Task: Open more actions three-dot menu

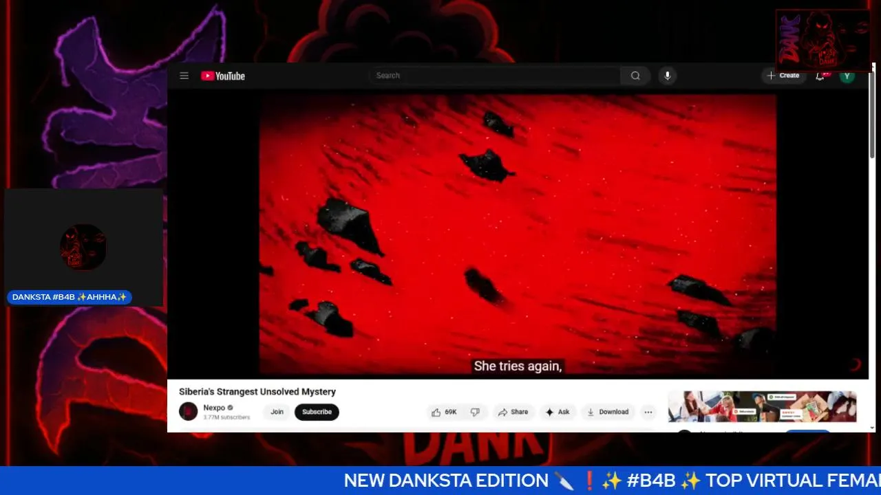Action: click(x=648, y=412)
